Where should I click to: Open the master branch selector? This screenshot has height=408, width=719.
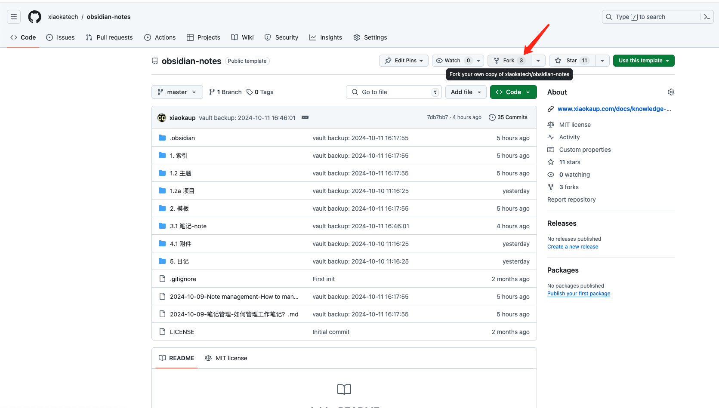pos(177,92)
